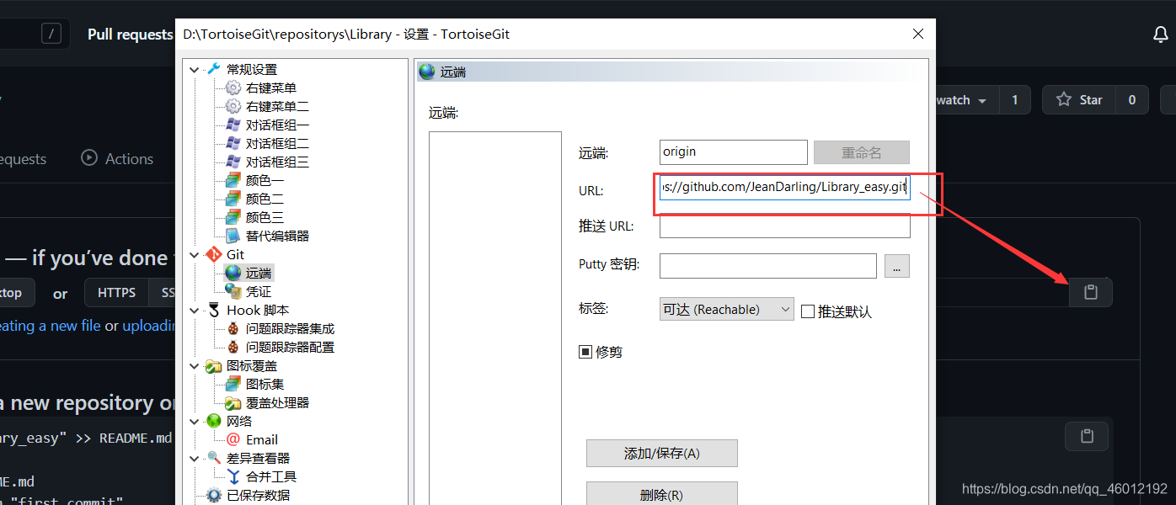The image size is (1176, 505).
Task: Click the watch count 1 on GitHub
Action: [x=1014, y=100]
